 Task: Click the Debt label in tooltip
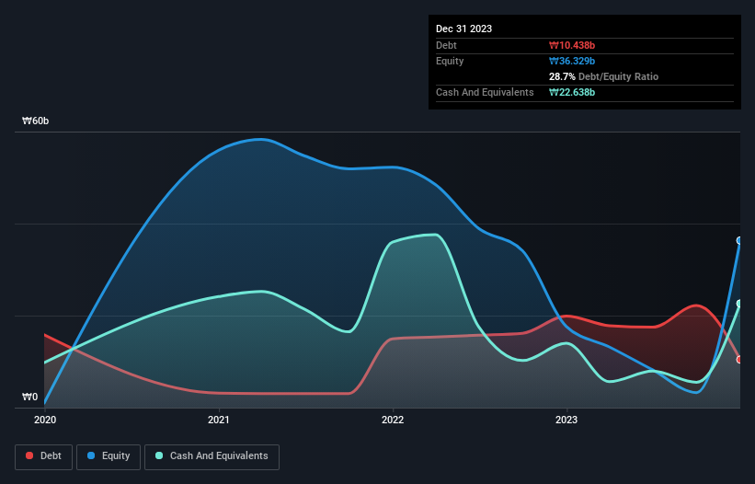[x=446, y=45]
